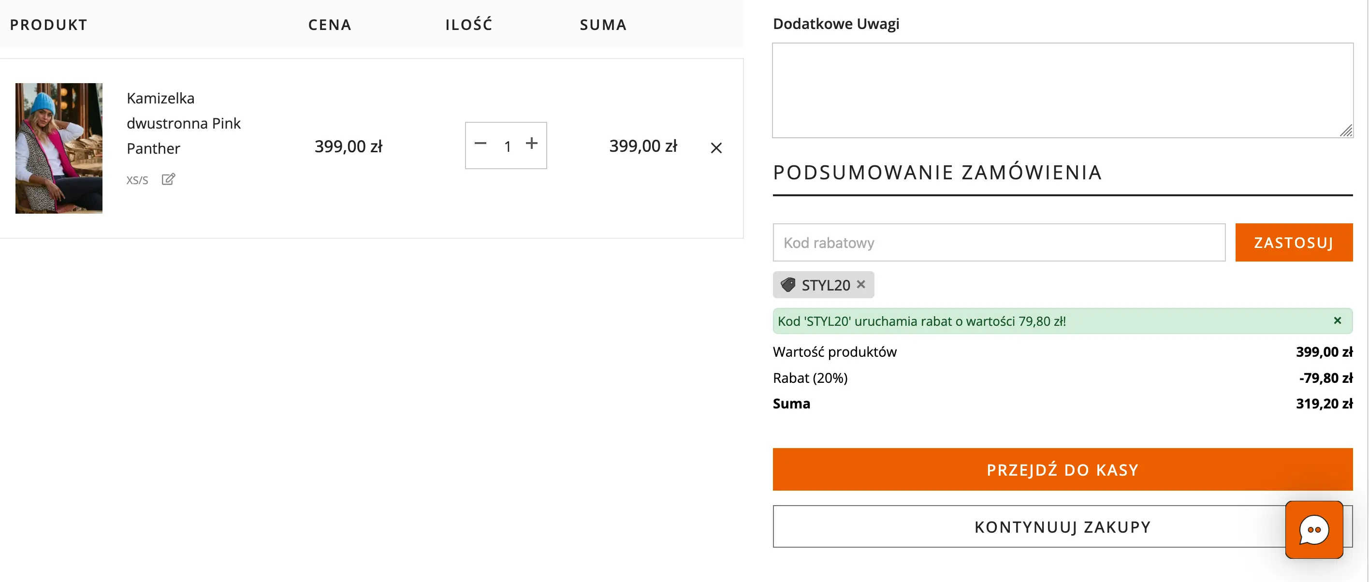Click the STYL20 coupon chip
This screenshot has width=1369, height=582.
(x=825, y=285)
